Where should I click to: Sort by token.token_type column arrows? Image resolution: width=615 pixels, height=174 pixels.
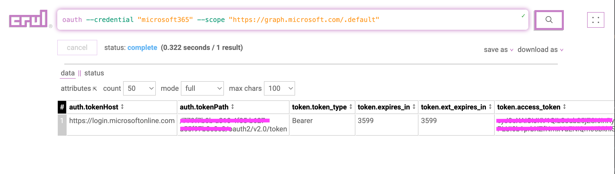tap(351, 107)
